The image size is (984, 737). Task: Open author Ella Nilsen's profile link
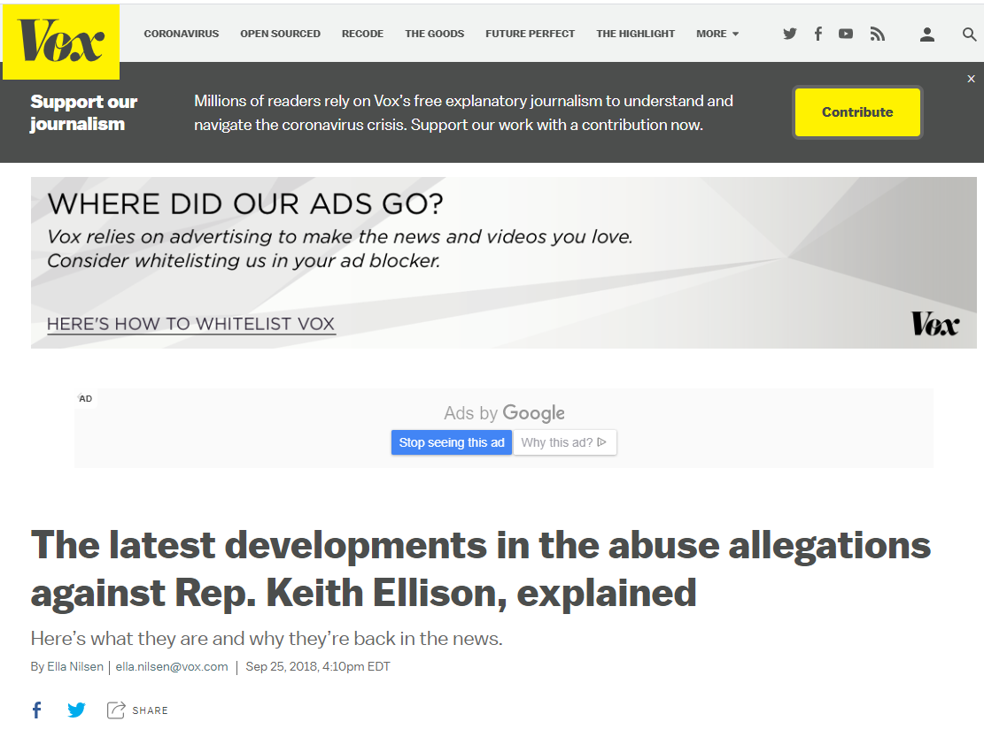click(75, 667)
